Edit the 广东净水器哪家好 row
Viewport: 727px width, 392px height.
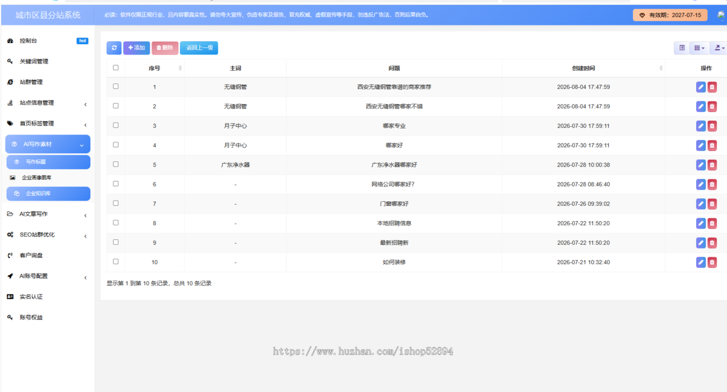pos(701,165)
